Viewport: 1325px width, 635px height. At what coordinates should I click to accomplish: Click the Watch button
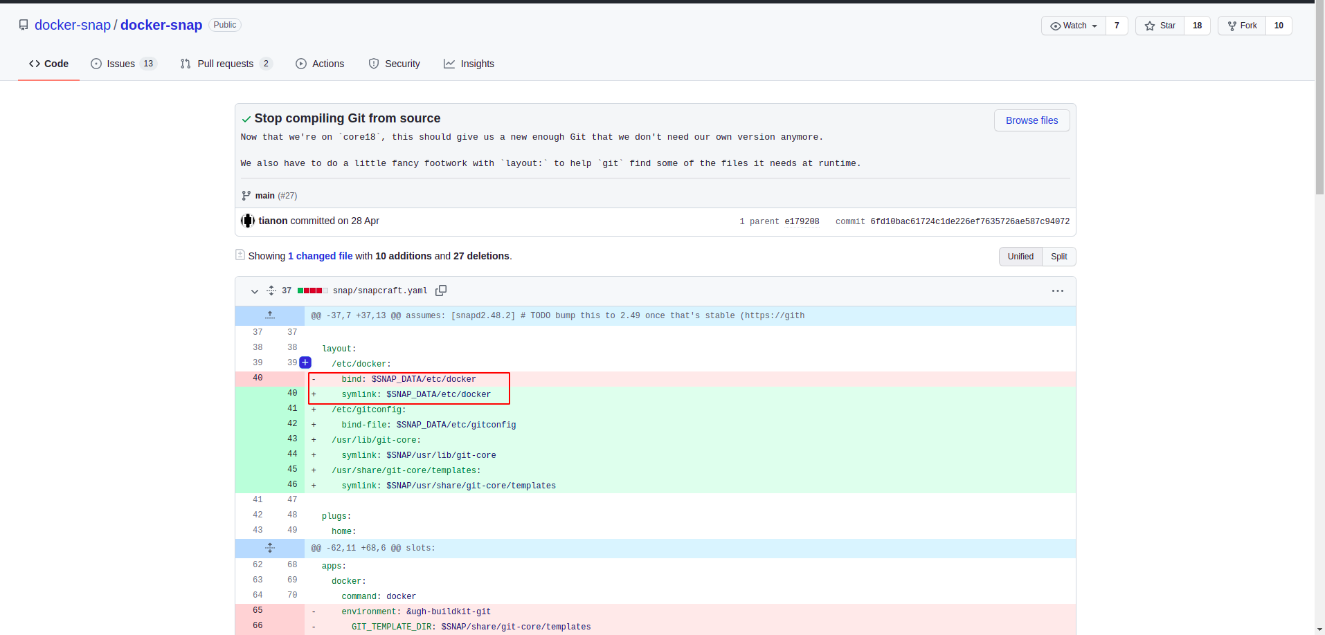pyautogui.click(x=1074, y=26)
